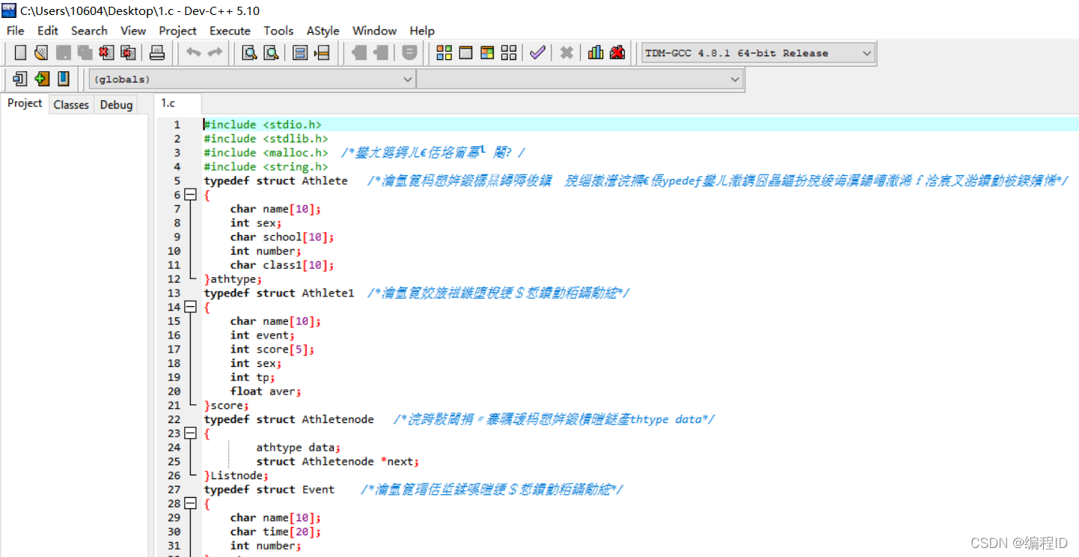This screenshot has height=557, width=1079.
Task: Open the profiling analysis tool
Action: click(595, 52)
